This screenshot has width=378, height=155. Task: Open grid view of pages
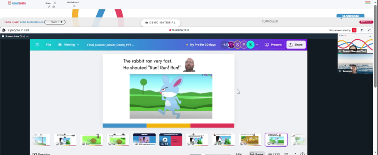click(286, 154)
